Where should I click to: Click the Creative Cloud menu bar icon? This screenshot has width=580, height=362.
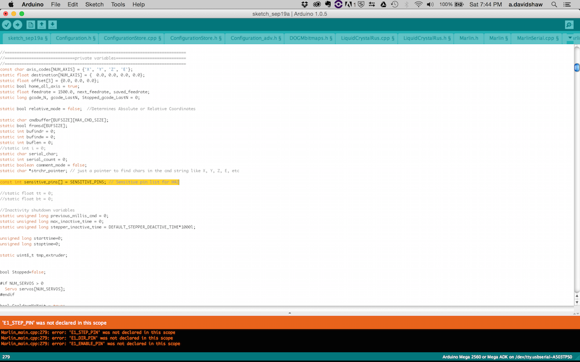click(317, 5)
